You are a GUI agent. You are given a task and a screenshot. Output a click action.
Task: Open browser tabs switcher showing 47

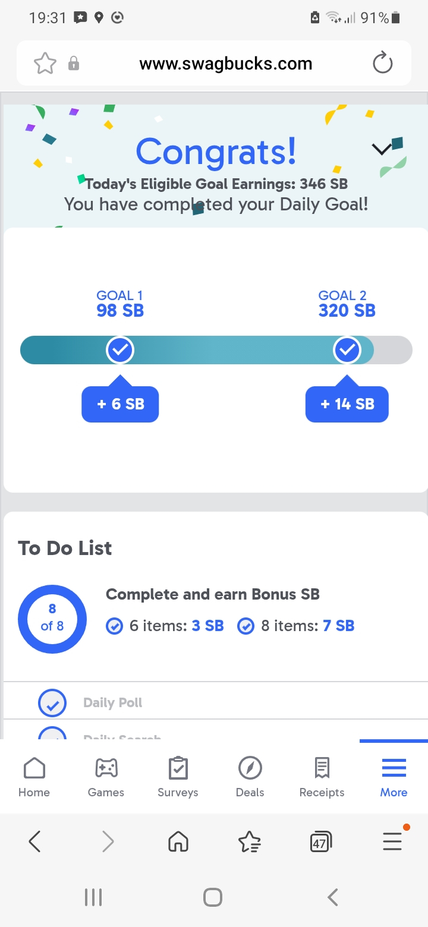320,842
